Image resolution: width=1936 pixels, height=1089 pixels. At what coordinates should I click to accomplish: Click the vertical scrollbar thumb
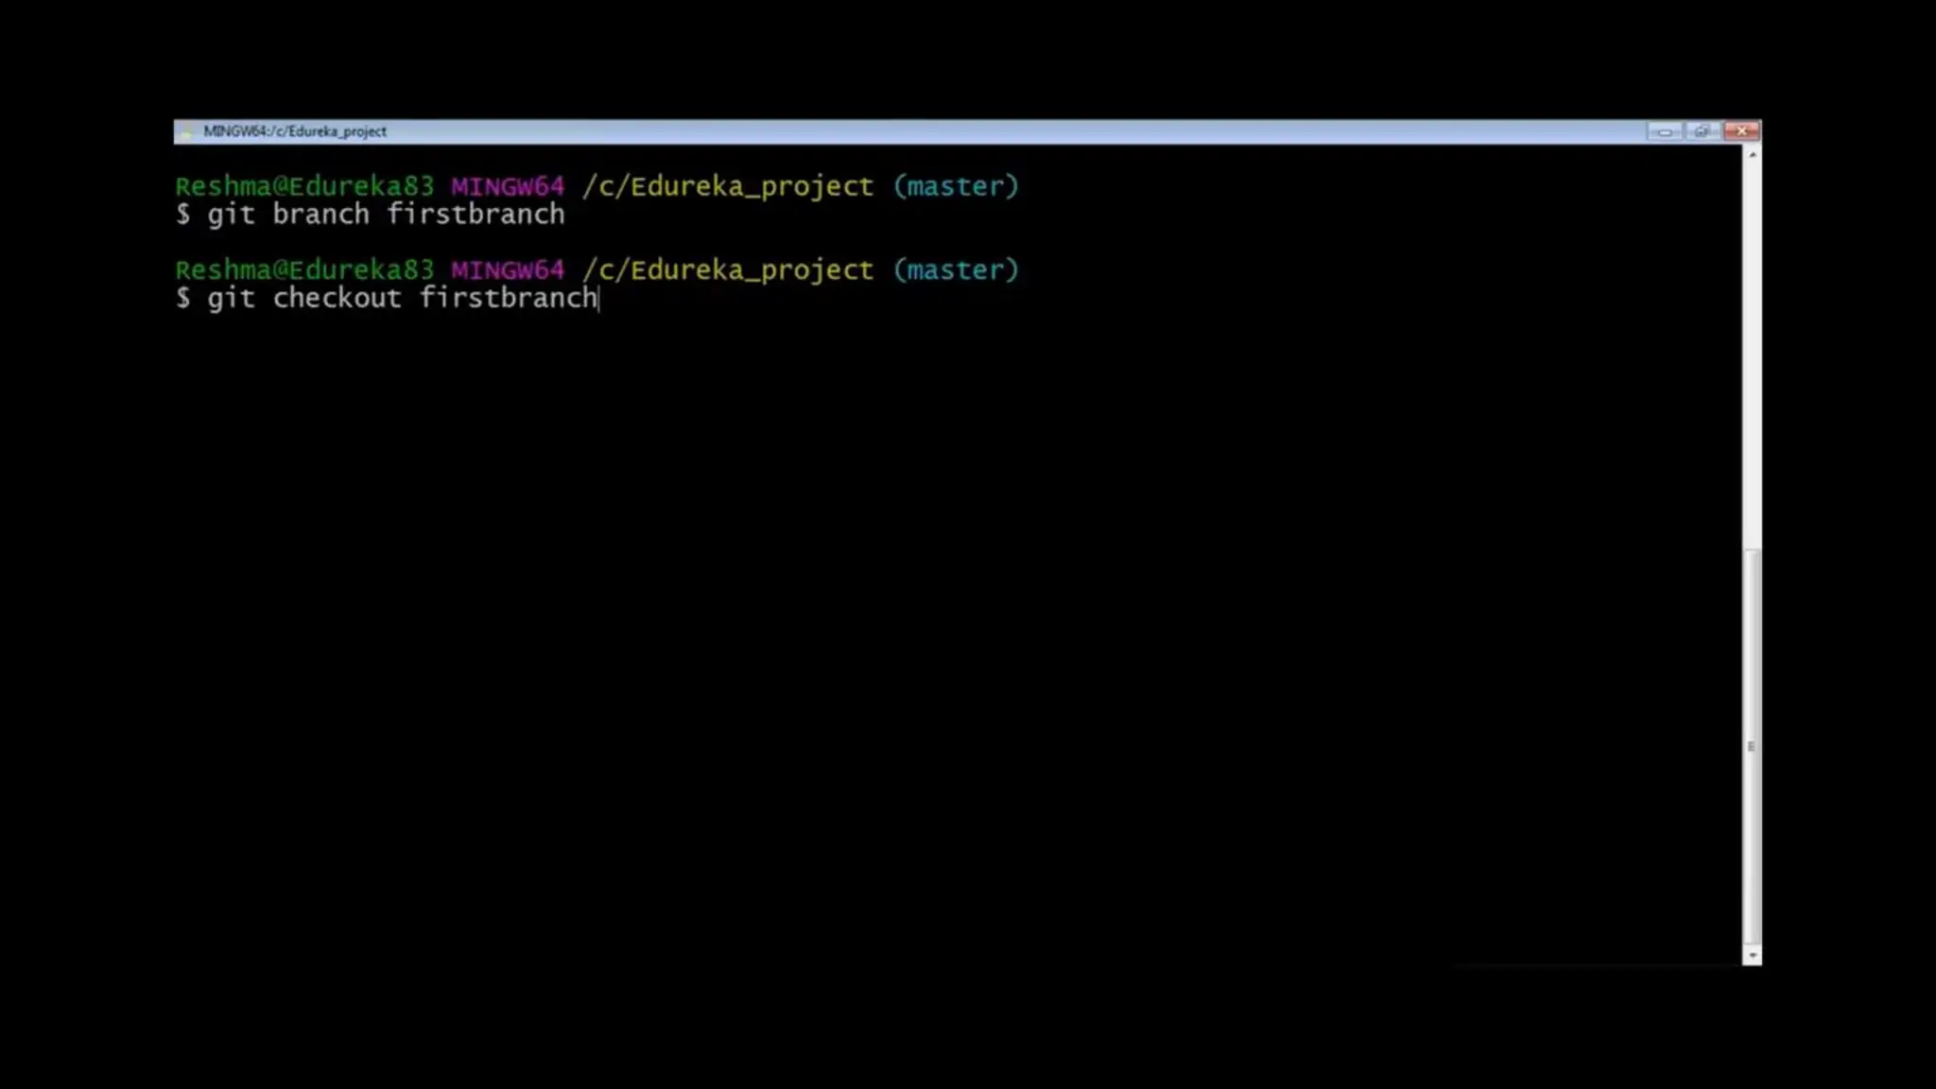click(x=1752, y=746)
